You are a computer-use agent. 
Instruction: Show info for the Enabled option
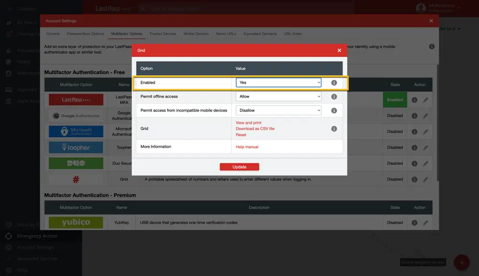click(x=334, y=83)
